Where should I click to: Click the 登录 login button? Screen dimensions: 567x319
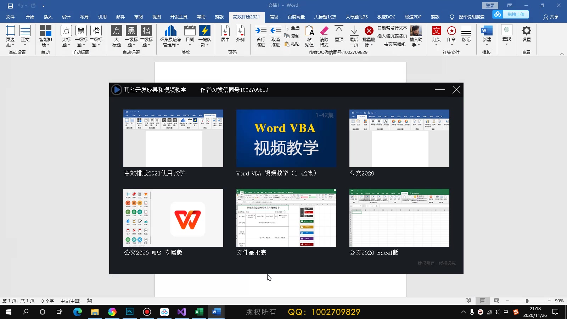coord(490,5)
